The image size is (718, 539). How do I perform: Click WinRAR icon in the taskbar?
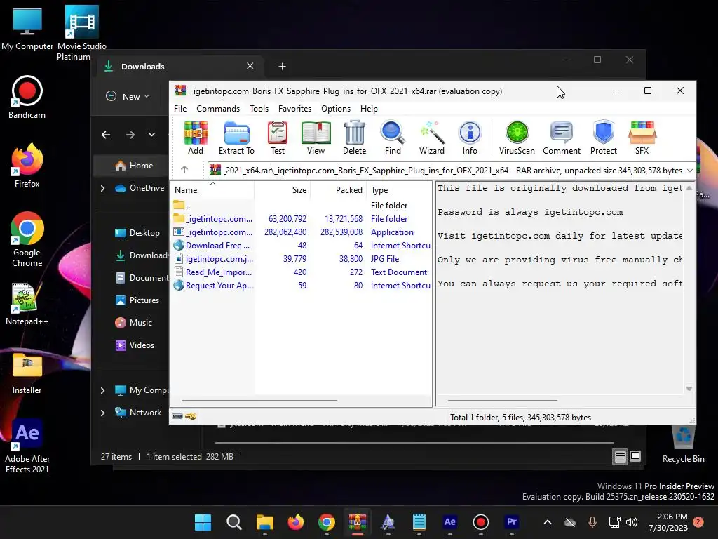pos(357,522)
